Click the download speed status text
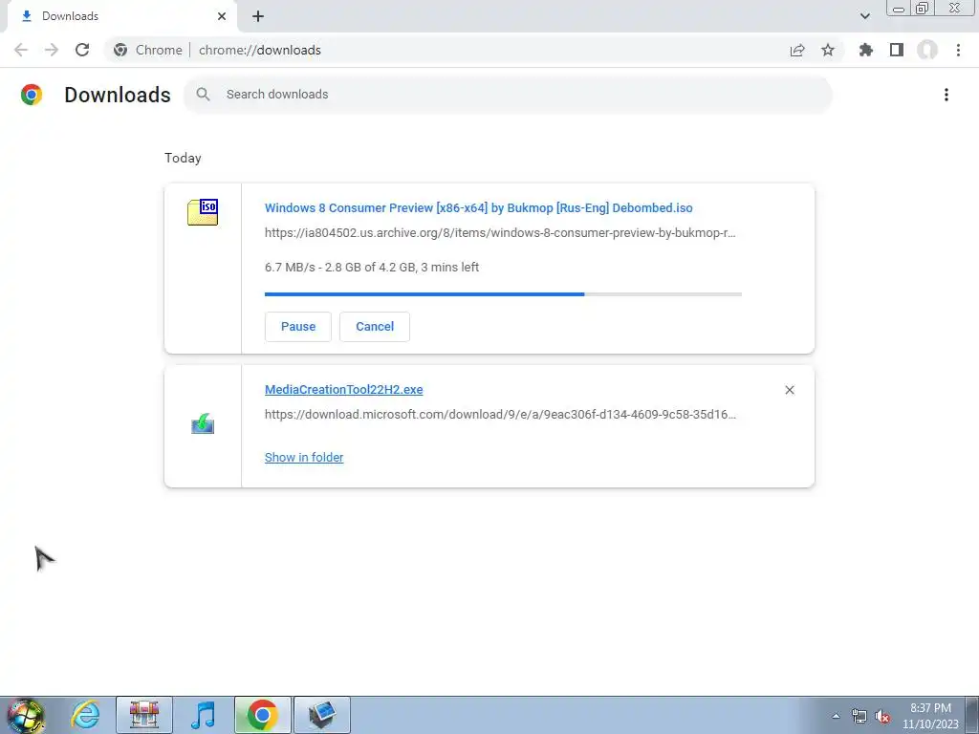Screen dimensions: 979x734 click(x=372, y=268)
